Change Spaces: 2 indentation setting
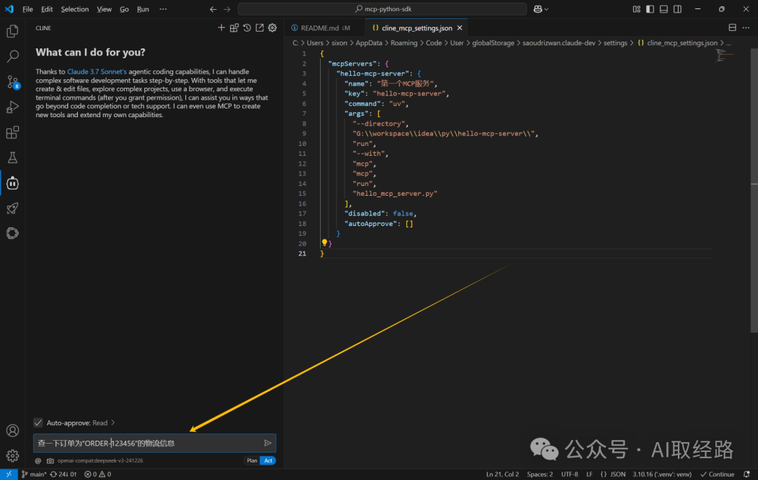Viewport: 758px width, 480px height. 540,474
